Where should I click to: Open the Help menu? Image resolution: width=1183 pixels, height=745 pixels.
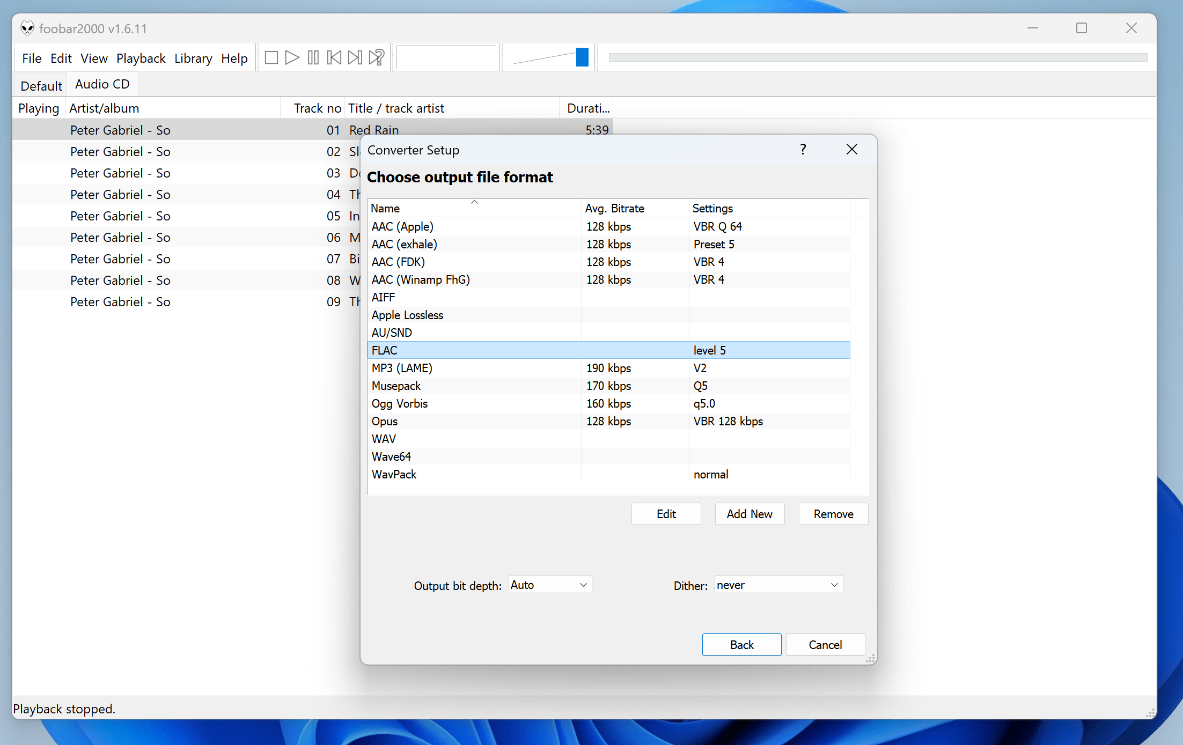234,58
